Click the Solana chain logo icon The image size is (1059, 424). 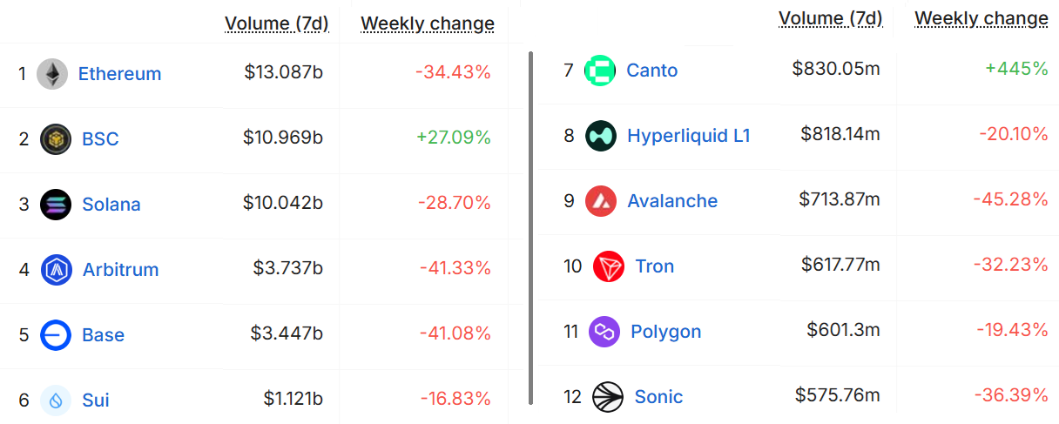[x=56, y=205]
